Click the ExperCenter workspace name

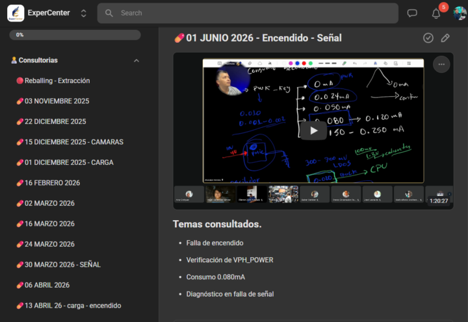49,13
